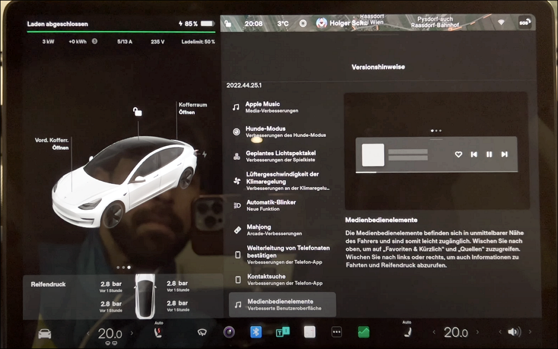Toggle driver seat heater icon

[158, 332]
